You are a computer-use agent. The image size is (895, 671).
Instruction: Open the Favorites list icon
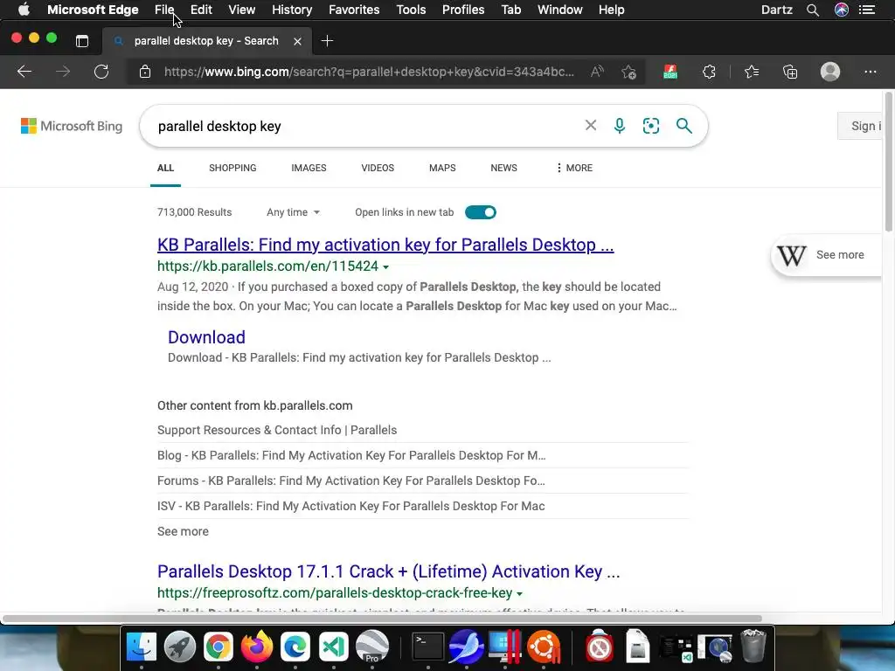[x=752, y=72]
